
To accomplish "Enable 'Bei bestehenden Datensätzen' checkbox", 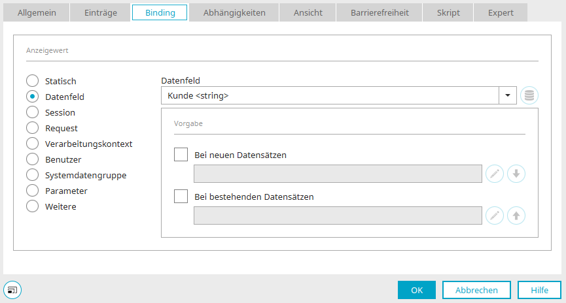I will (x=181, y=197).
